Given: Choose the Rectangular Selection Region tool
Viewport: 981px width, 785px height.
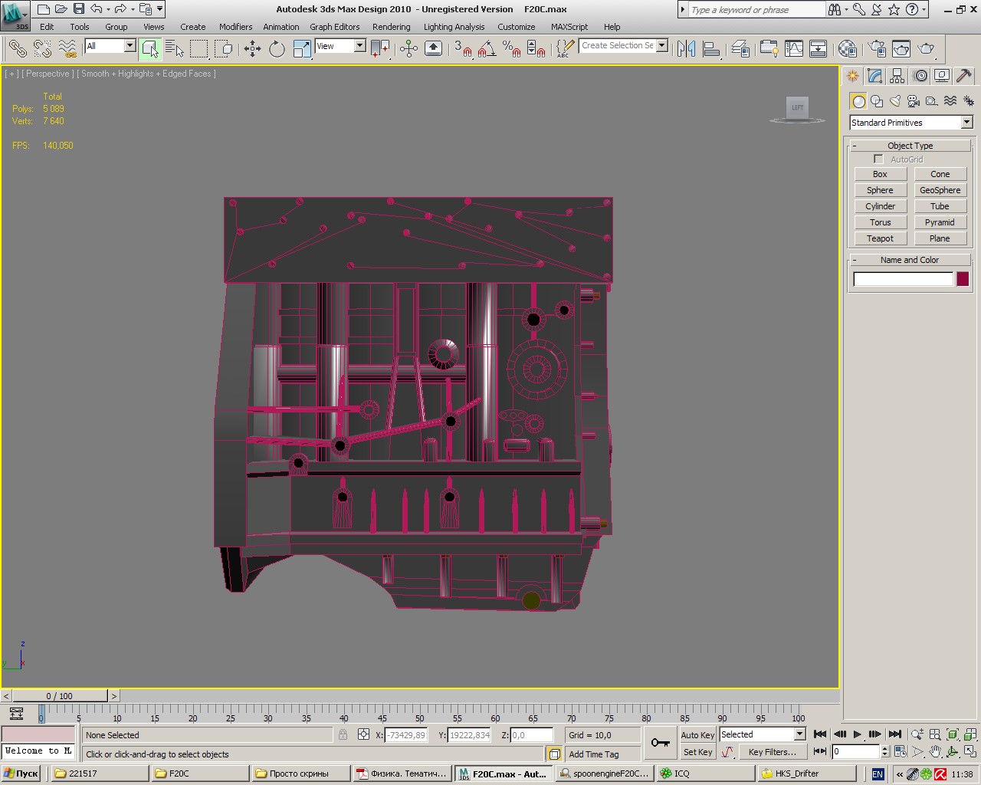Looking at the screenshot, I should 199,49.
